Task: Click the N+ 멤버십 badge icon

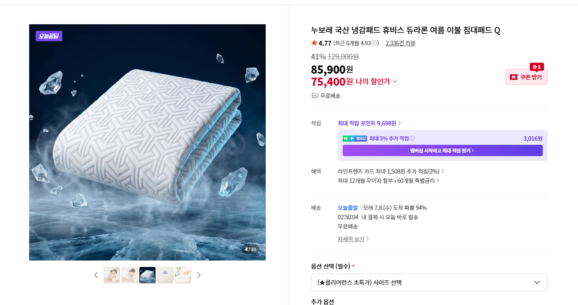Action: point(355,138)
